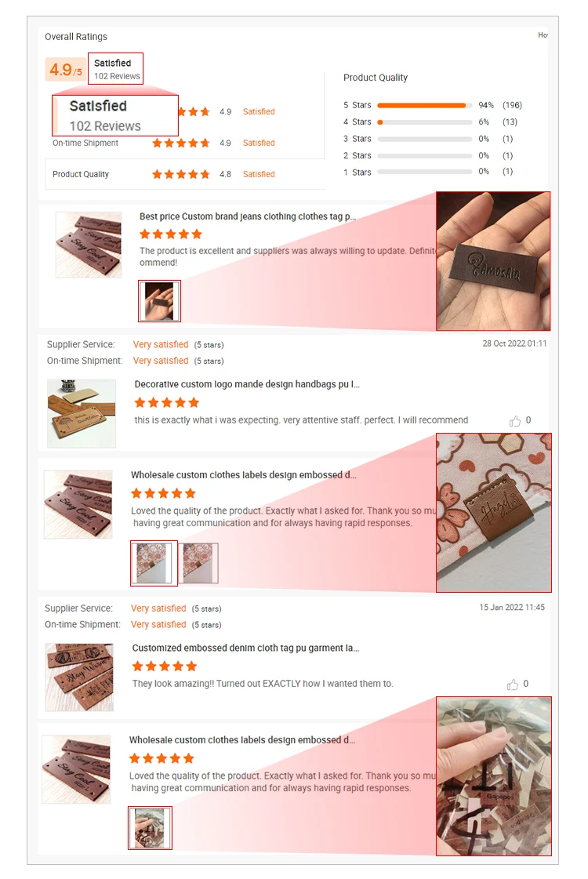This screenshot has width=588, height=879.
Task: Click the 4 Stars rating bar
Action: coord(424,122)
